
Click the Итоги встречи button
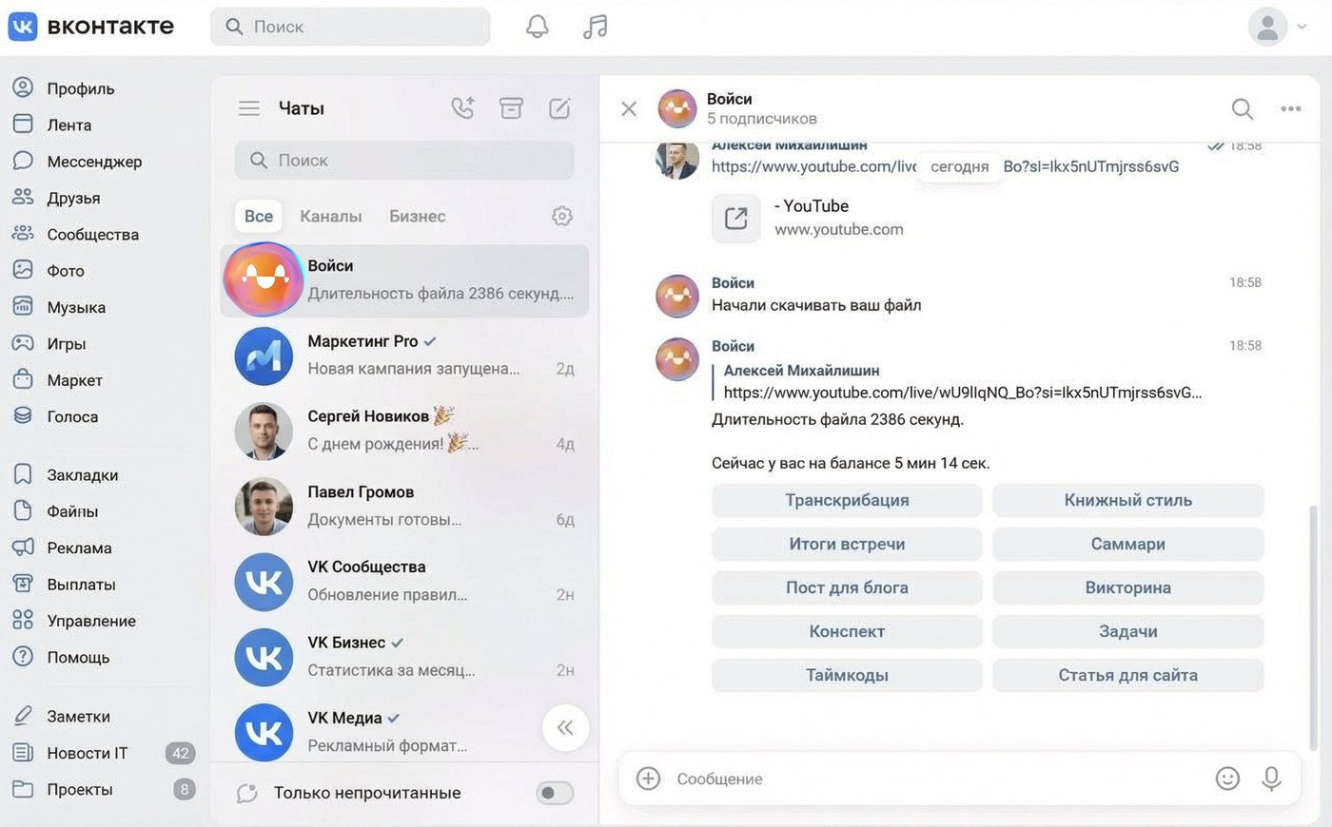tap(847, 544)
